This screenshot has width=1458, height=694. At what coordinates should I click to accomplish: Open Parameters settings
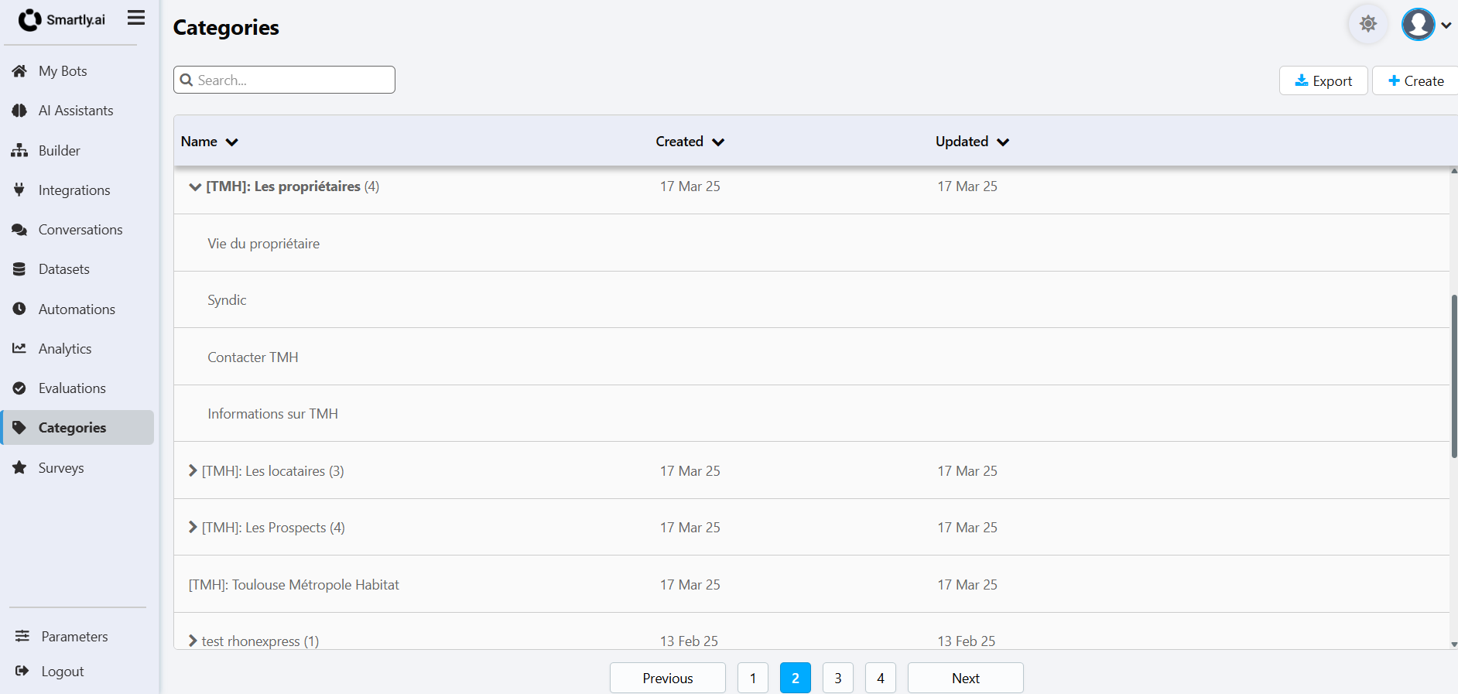click(x=74, y=637)
